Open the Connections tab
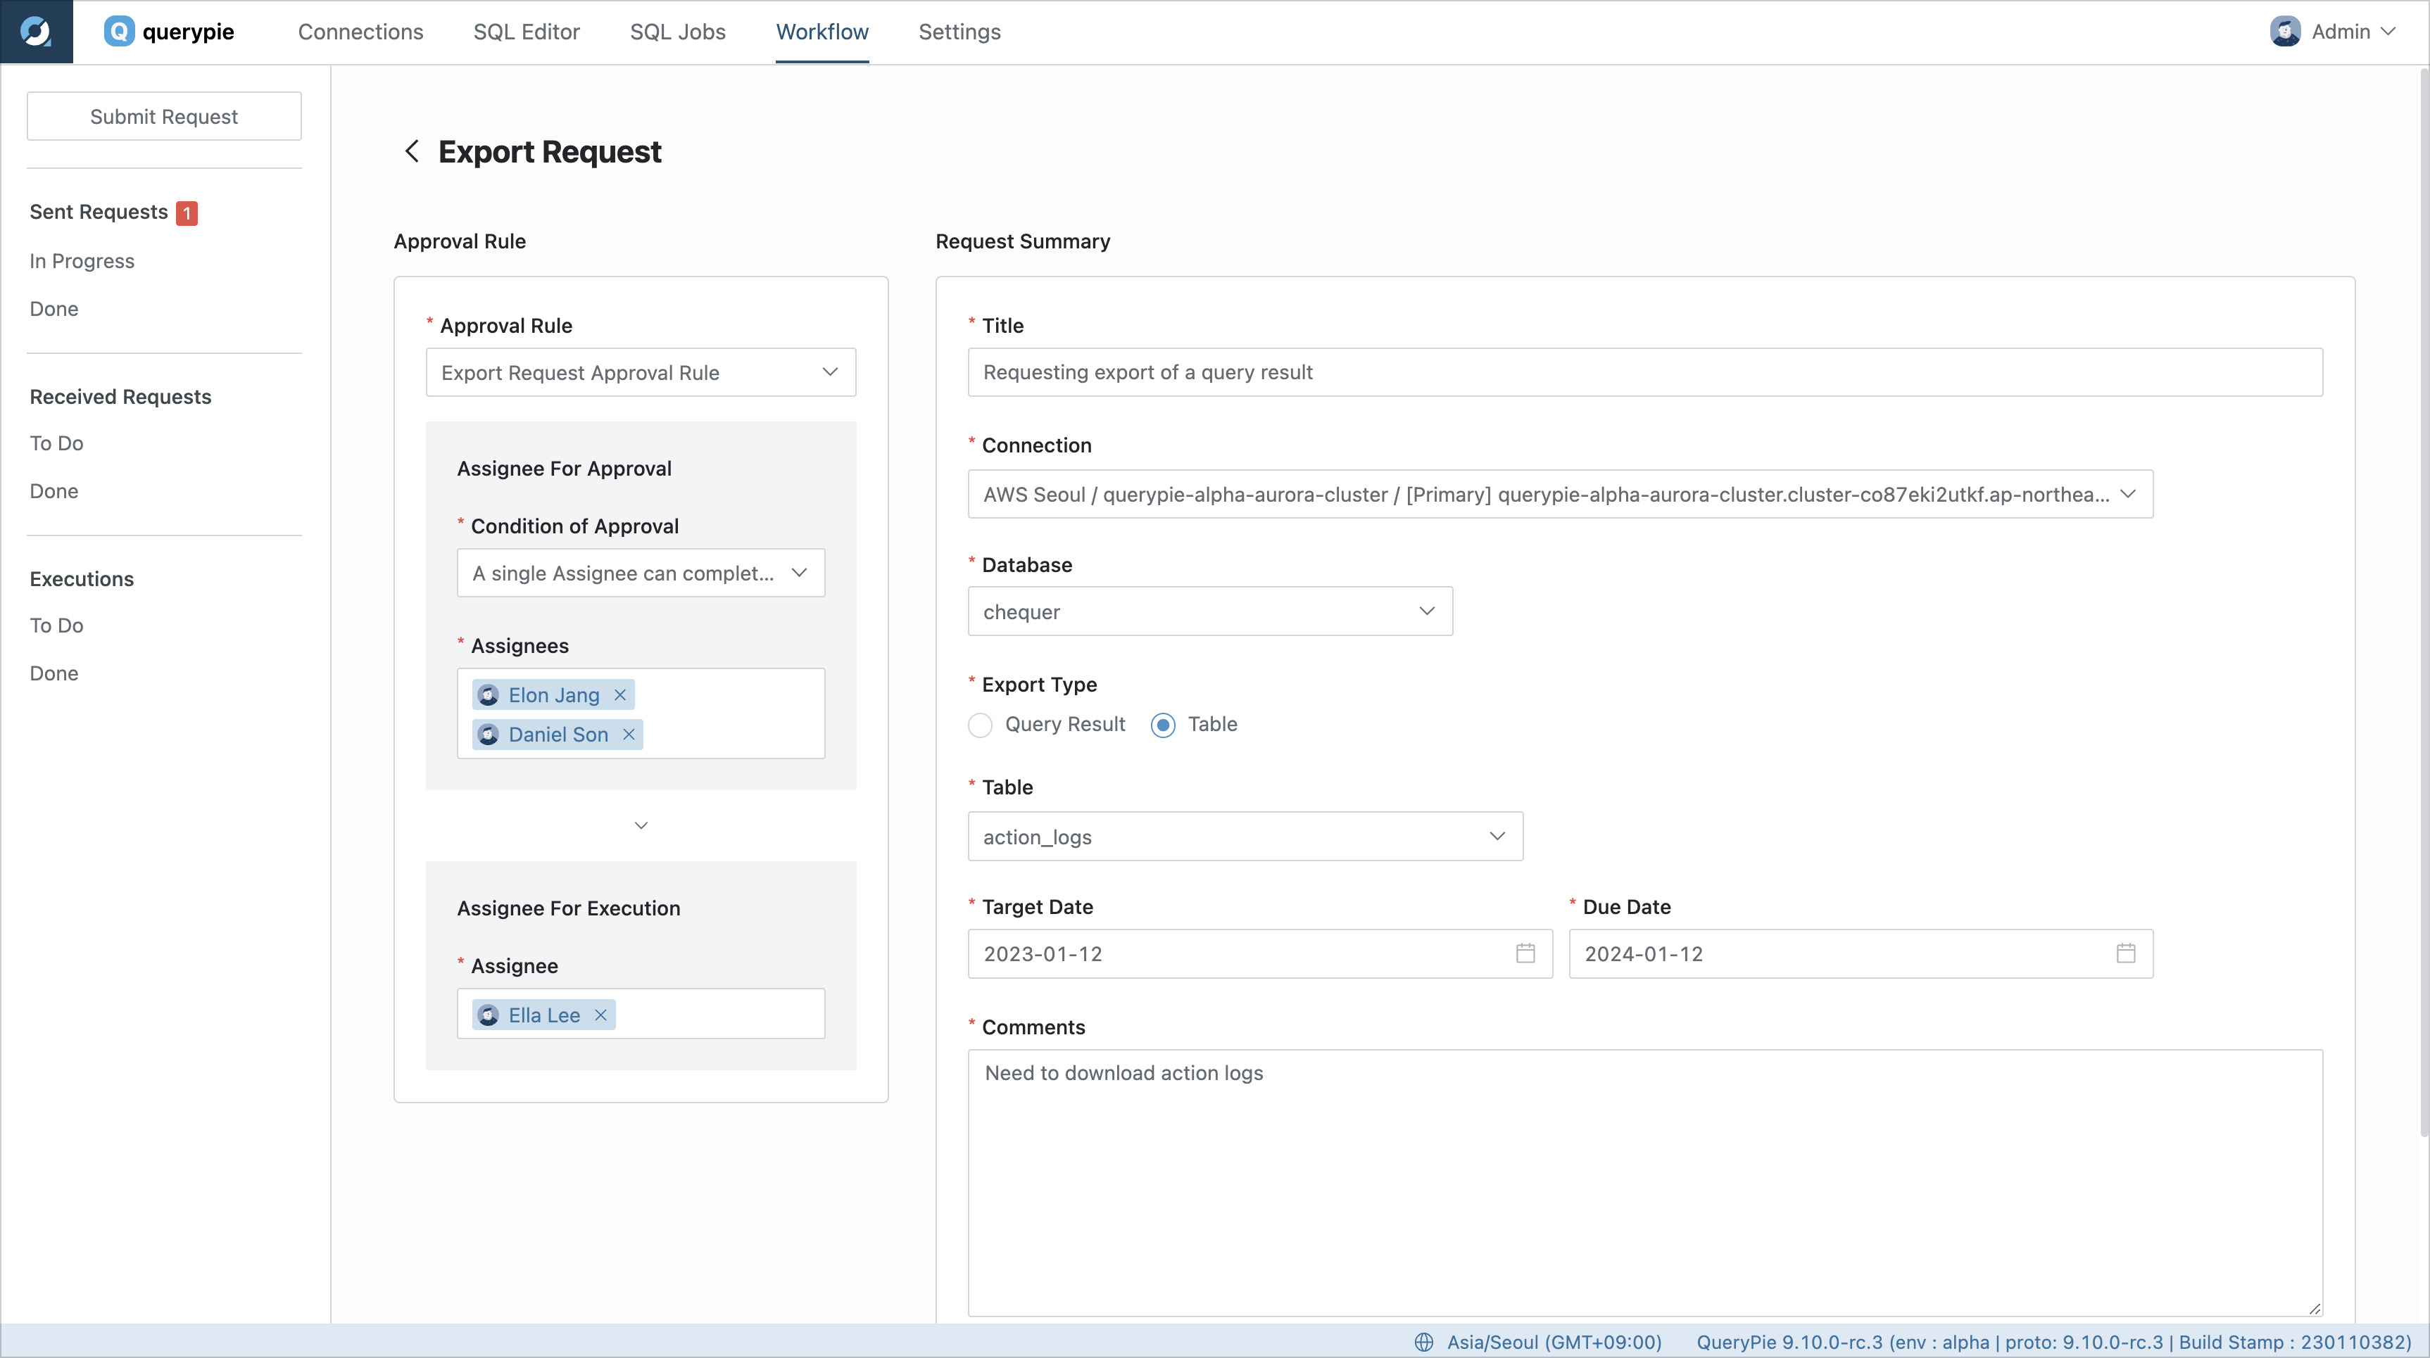 point(360,32)
